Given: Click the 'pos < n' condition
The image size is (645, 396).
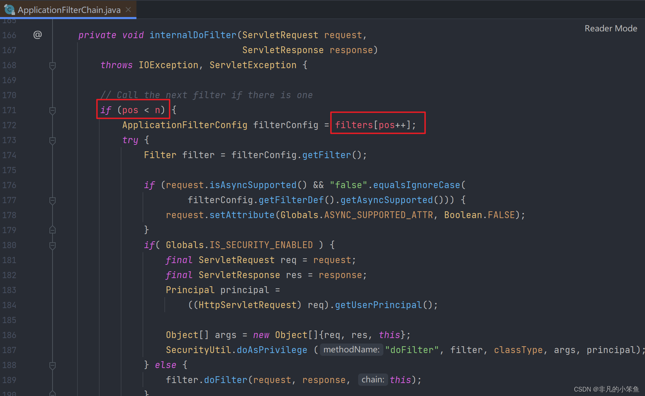Looking at the screenshot, I should pyautogui.click(x=141, y=110).
